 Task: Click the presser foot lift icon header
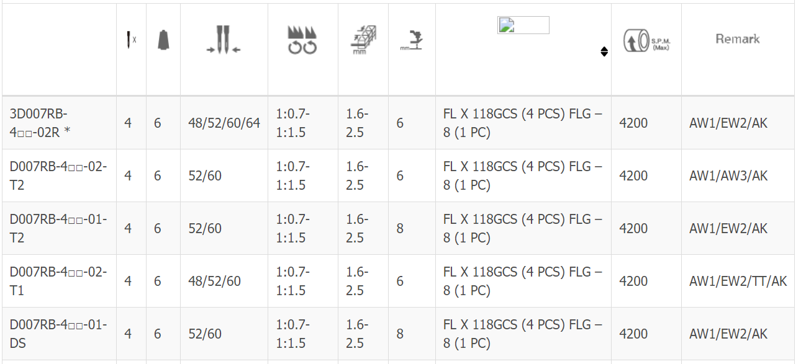point(411,41)
